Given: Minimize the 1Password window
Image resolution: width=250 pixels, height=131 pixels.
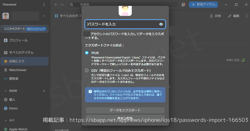Looking at the screenshot, I should tap(226, 5).
